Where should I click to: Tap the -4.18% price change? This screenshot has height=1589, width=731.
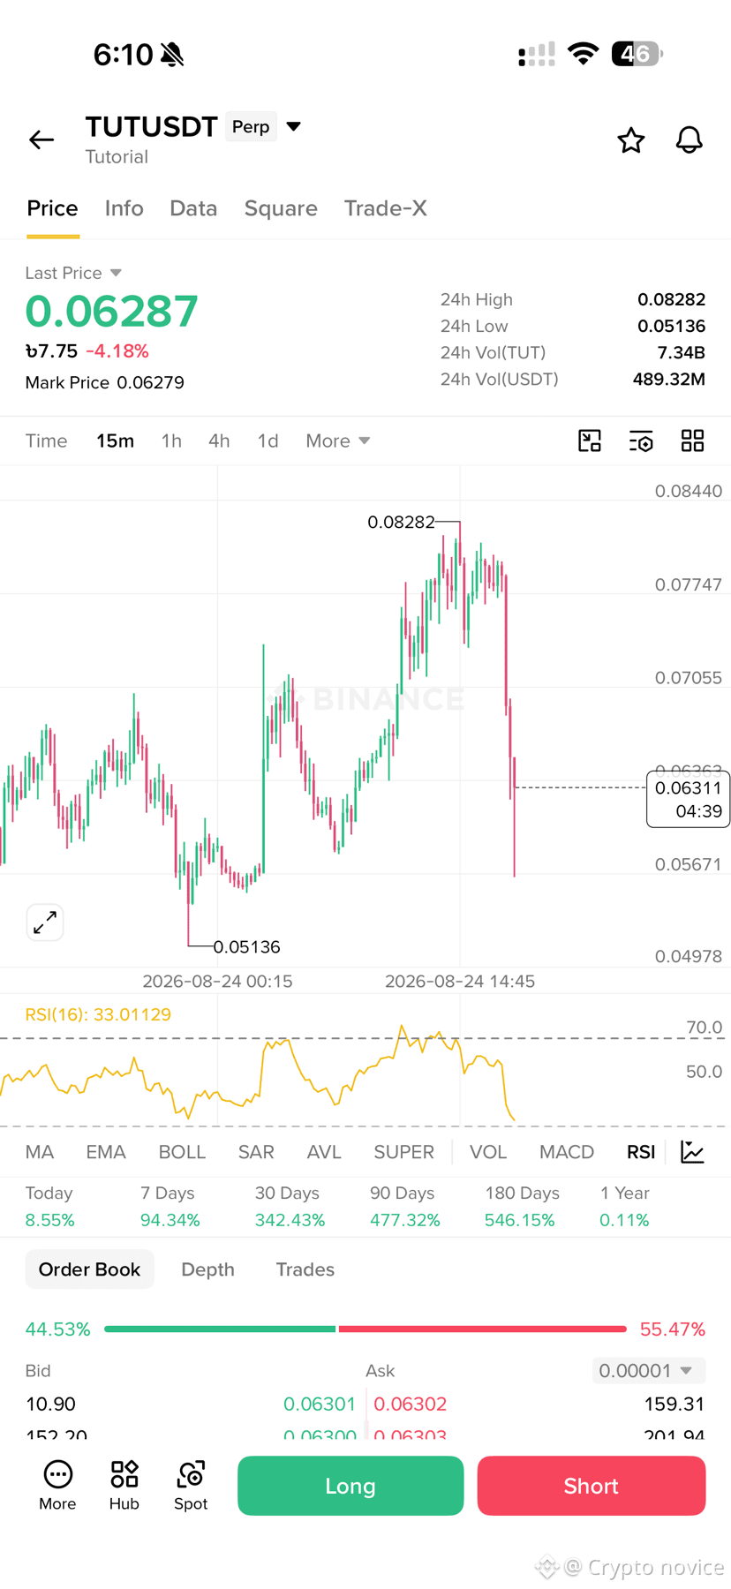117,350
